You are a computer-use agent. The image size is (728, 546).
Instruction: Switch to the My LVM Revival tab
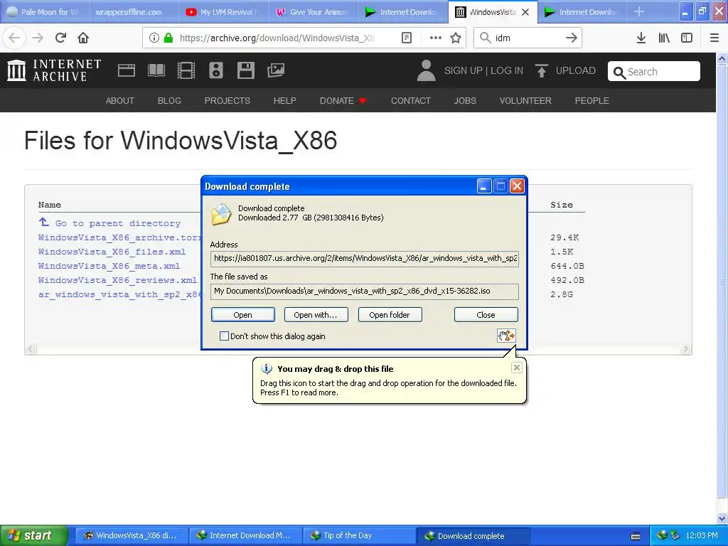coord(224,12)
